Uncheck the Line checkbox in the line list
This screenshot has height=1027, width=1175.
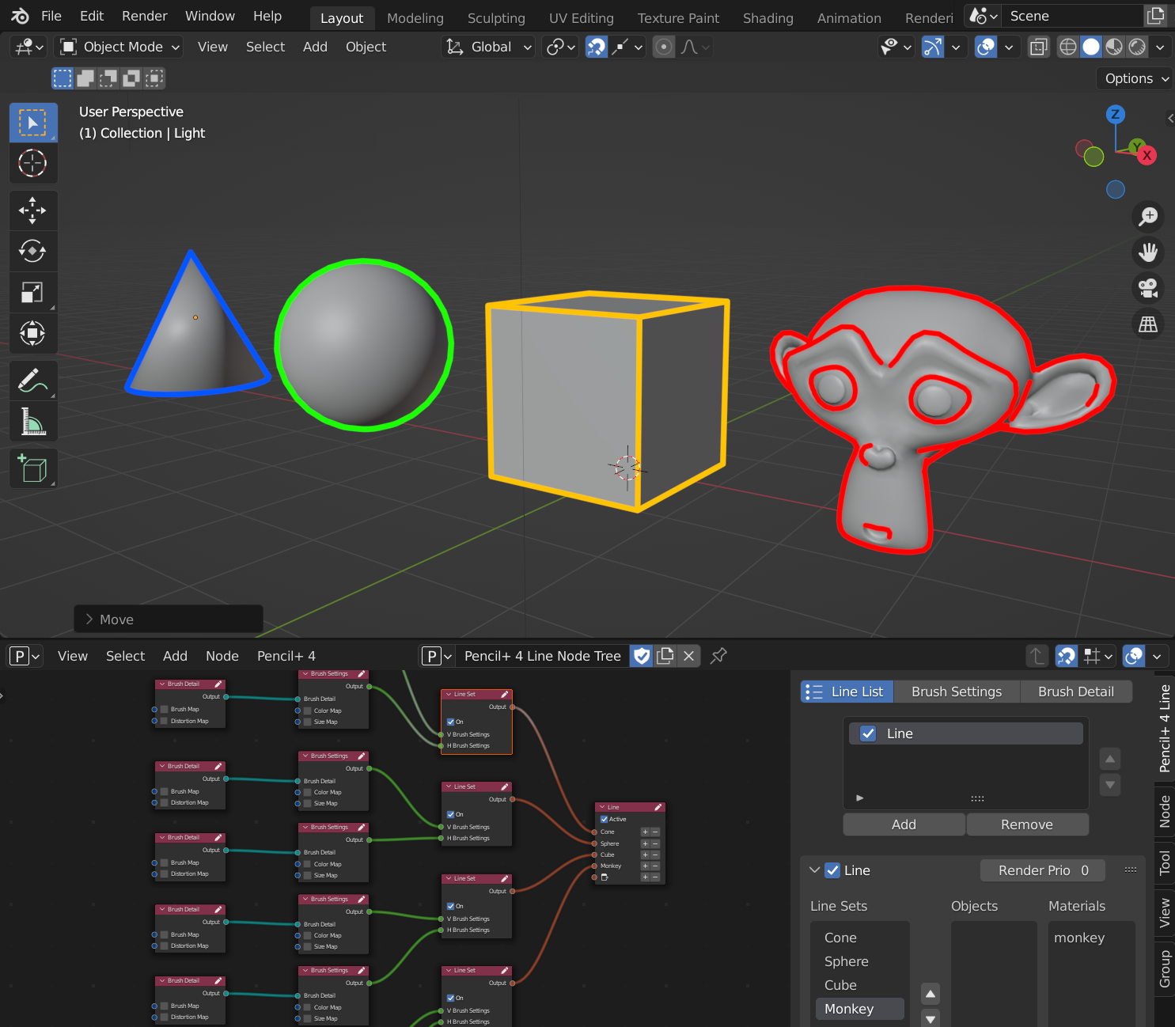[x=868, y=733]
